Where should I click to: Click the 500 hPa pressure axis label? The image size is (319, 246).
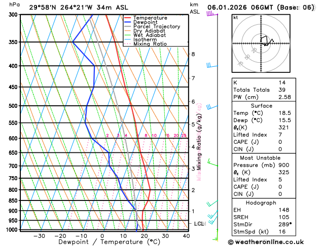click(14, 106)
